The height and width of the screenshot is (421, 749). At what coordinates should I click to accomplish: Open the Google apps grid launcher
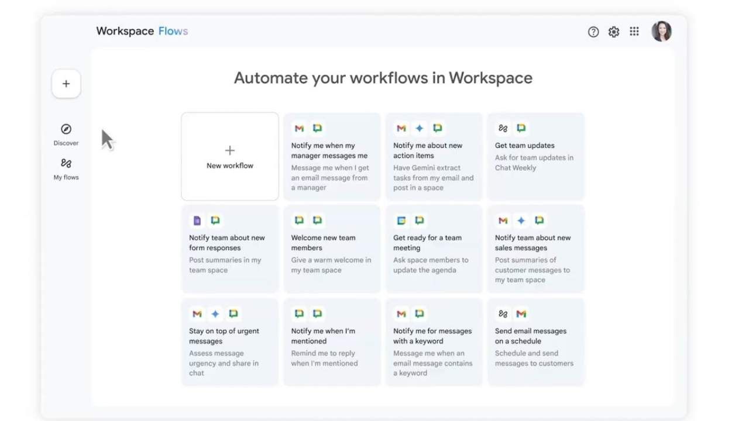click(x=634, y=32)
